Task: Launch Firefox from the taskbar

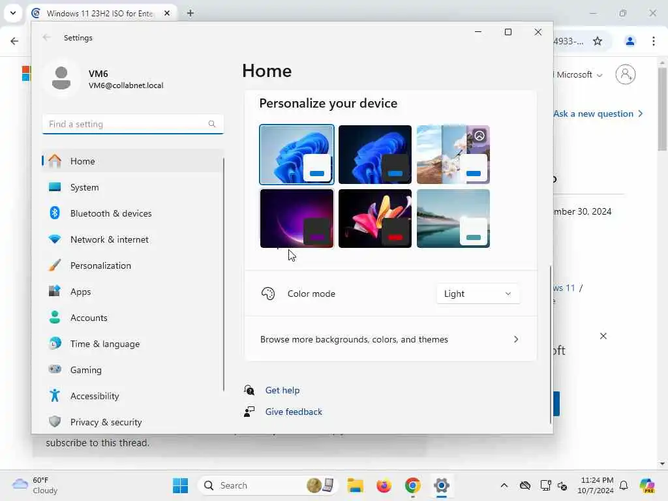Action: click(384, 485)
